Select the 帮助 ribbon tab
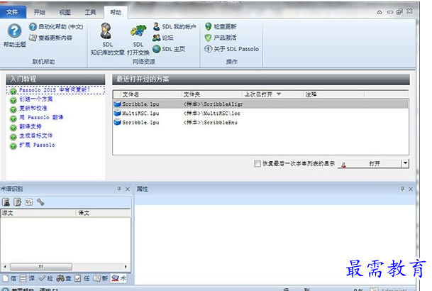Screen dimensions: 432x291 pos(116,12)
